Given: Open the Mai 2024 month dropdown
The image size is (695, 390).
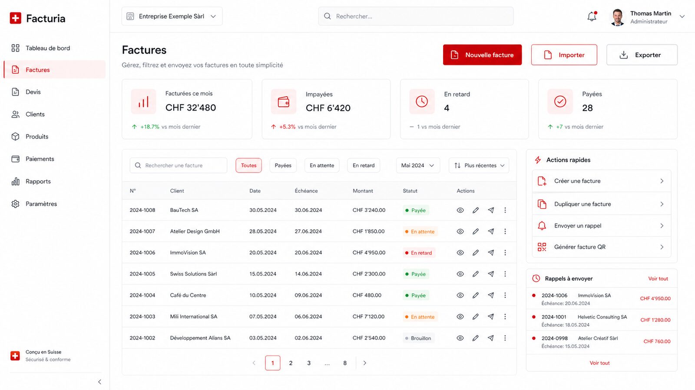Looking at the screenshot, I should (418, 166).
